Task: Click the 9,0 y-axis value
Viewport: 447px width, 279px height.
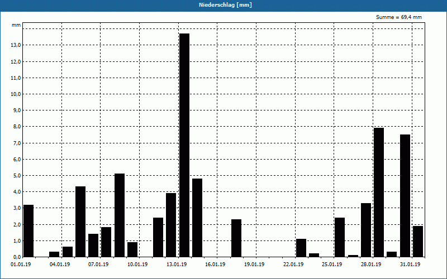Action: (17, 110)
